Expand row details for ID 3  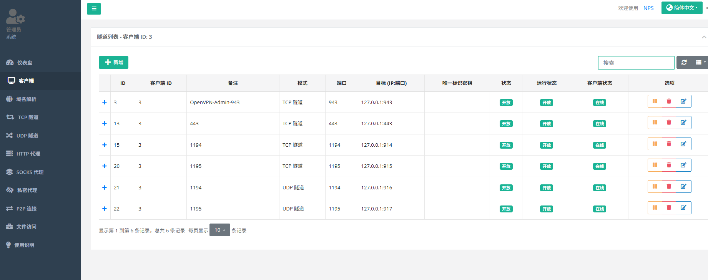point(105,102)
